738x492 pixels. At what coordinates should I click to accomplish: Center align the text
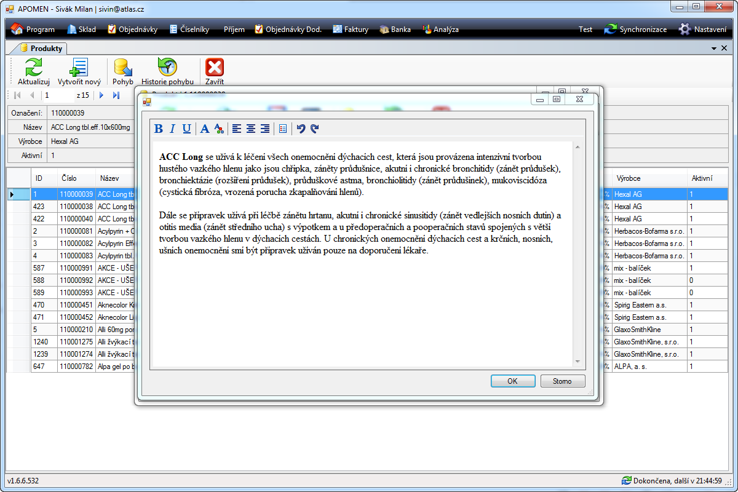coord(251,129)
